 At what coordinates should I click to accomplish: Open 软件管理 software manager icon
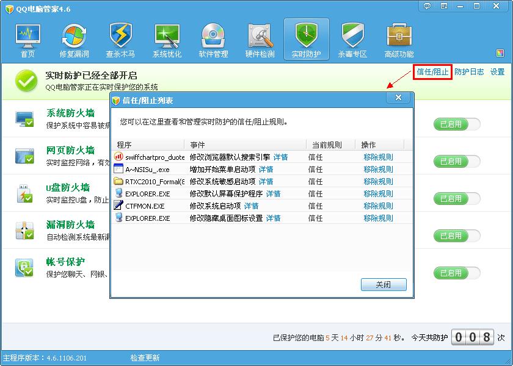[213, 41]
